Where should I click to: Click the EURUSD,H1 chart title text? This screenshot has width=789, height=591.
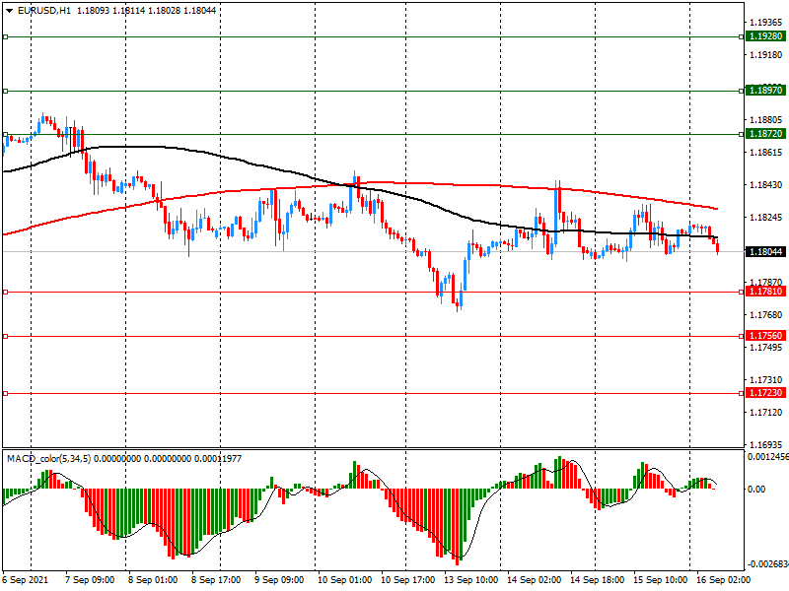pyautogui.click(x=44, y=11)
